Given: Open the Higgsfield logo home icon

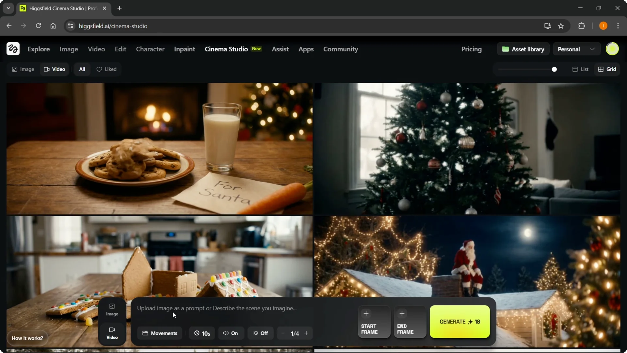Looking at the screenshot, I should coord(13,49).
